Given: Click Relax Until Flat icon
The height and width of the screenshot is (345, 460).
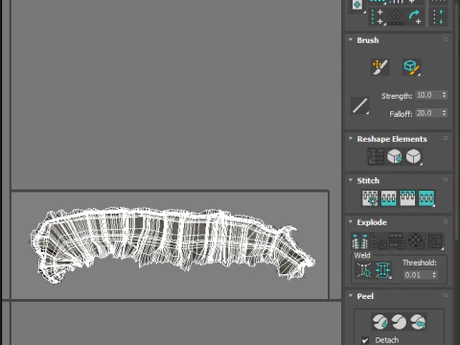Looking at the screenshot, I should (395, 156).
